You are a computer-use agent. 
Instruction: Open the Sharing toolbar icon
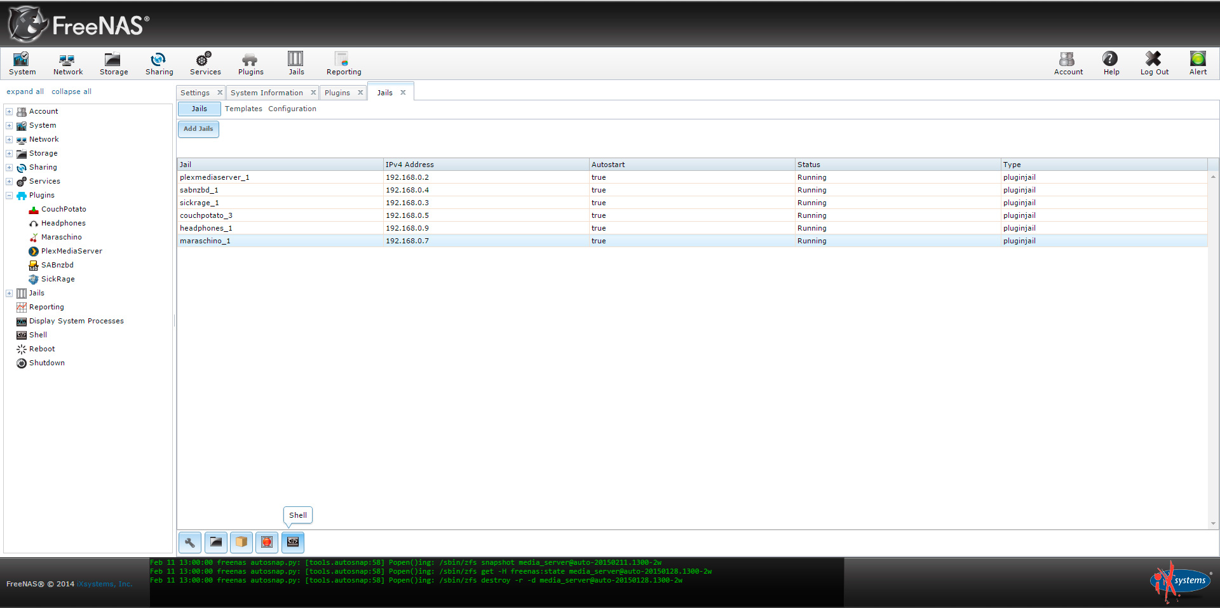[x=159, y=64]
